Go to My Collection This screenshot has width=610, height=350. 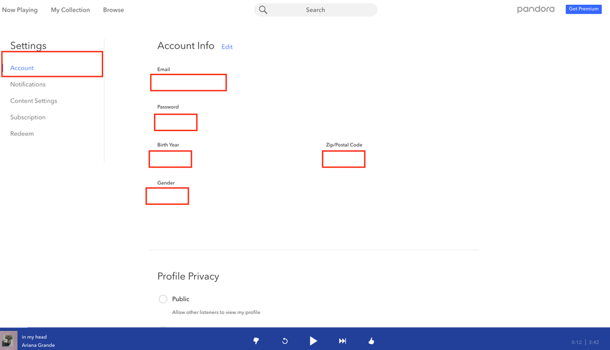click(x=70, y=10)
